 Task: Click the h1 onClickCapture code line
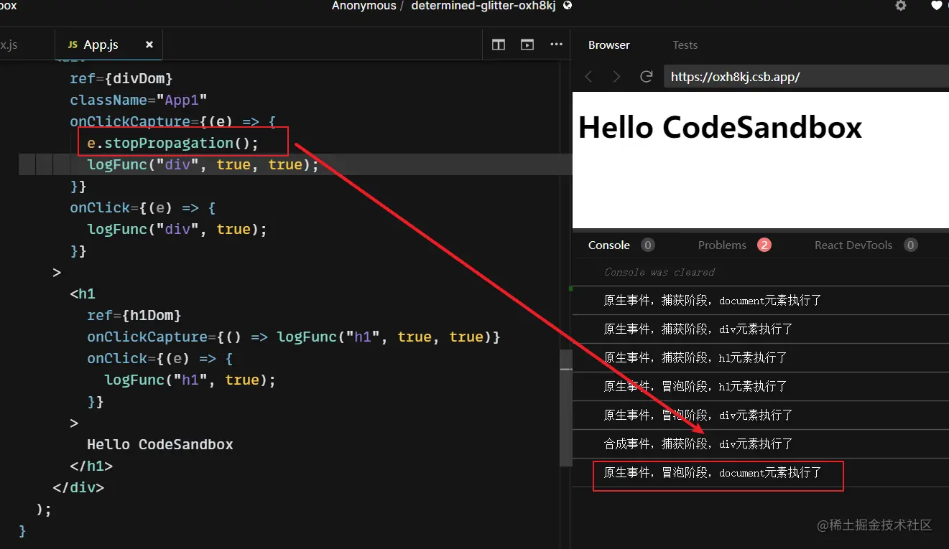tap(294, 337)
